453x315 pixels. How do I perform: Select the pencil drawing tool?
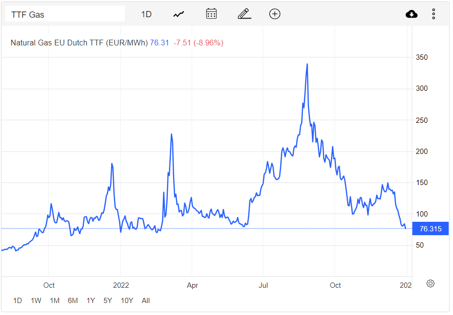(x=244, y=14)
